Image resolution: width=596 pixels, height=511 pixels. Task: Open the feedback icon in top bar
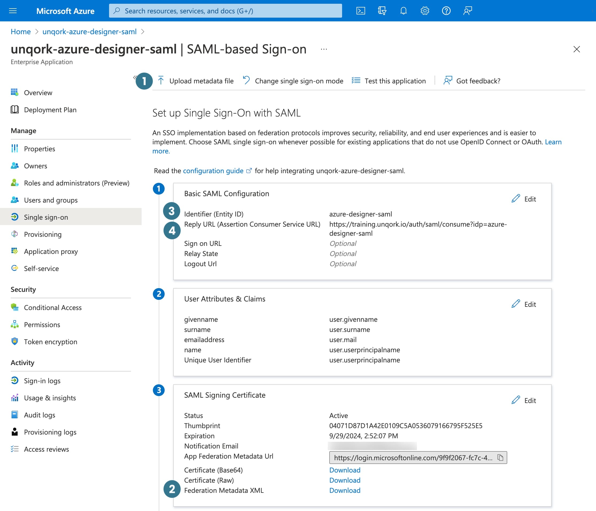tap(468, 11)
